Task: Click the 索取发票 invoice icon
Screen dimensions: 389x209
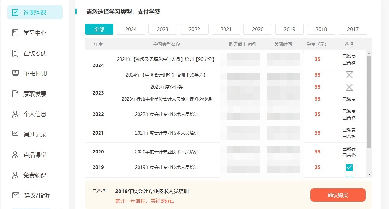Action: coord(15,94)
